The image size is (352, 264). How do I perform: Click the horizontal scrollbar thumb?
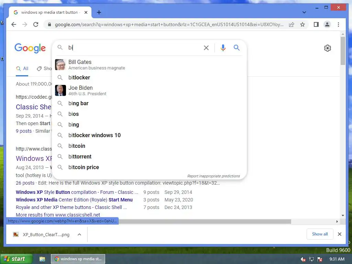[205, 222]
